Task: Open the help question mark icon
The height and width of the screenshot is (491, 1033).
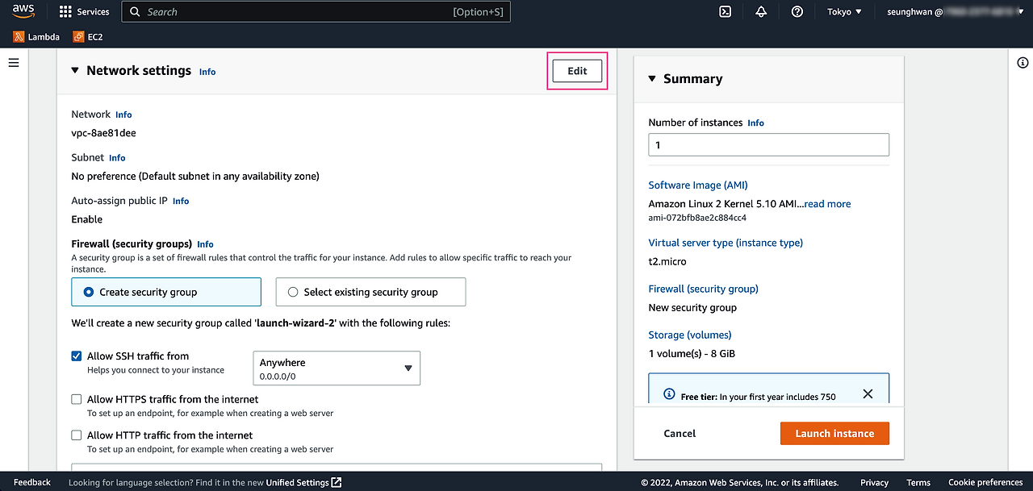Action: pyautogui.click(x=797, y=11)
